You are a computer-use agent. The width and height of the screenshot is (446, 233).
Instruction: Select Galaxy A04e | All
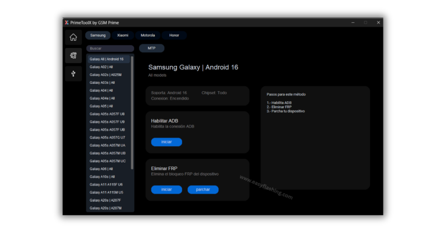pyautogui.click(x=108, y=99)
